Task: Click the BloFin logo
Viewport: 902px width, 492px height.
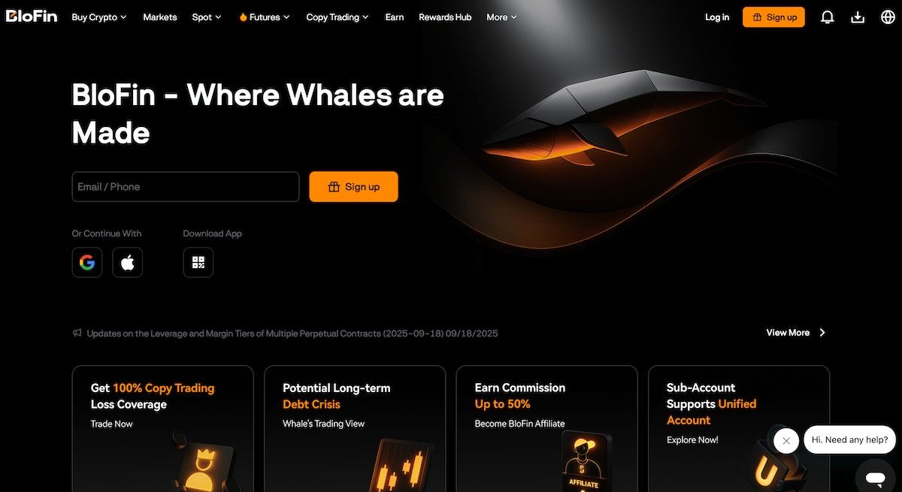Action: point(32,17)
